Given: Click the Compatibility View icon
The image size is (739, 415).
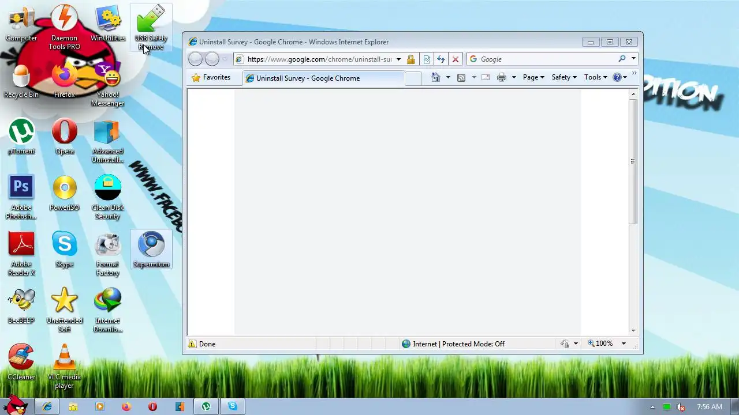Looking at the screenshot, I should tap(427, 59).
